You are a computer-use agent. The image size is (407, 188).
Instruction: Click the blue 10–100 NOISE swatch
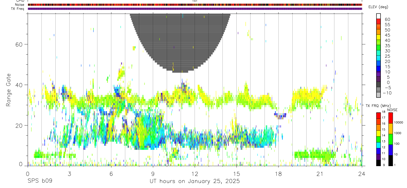pyautogui.click(x=390, y=150)
